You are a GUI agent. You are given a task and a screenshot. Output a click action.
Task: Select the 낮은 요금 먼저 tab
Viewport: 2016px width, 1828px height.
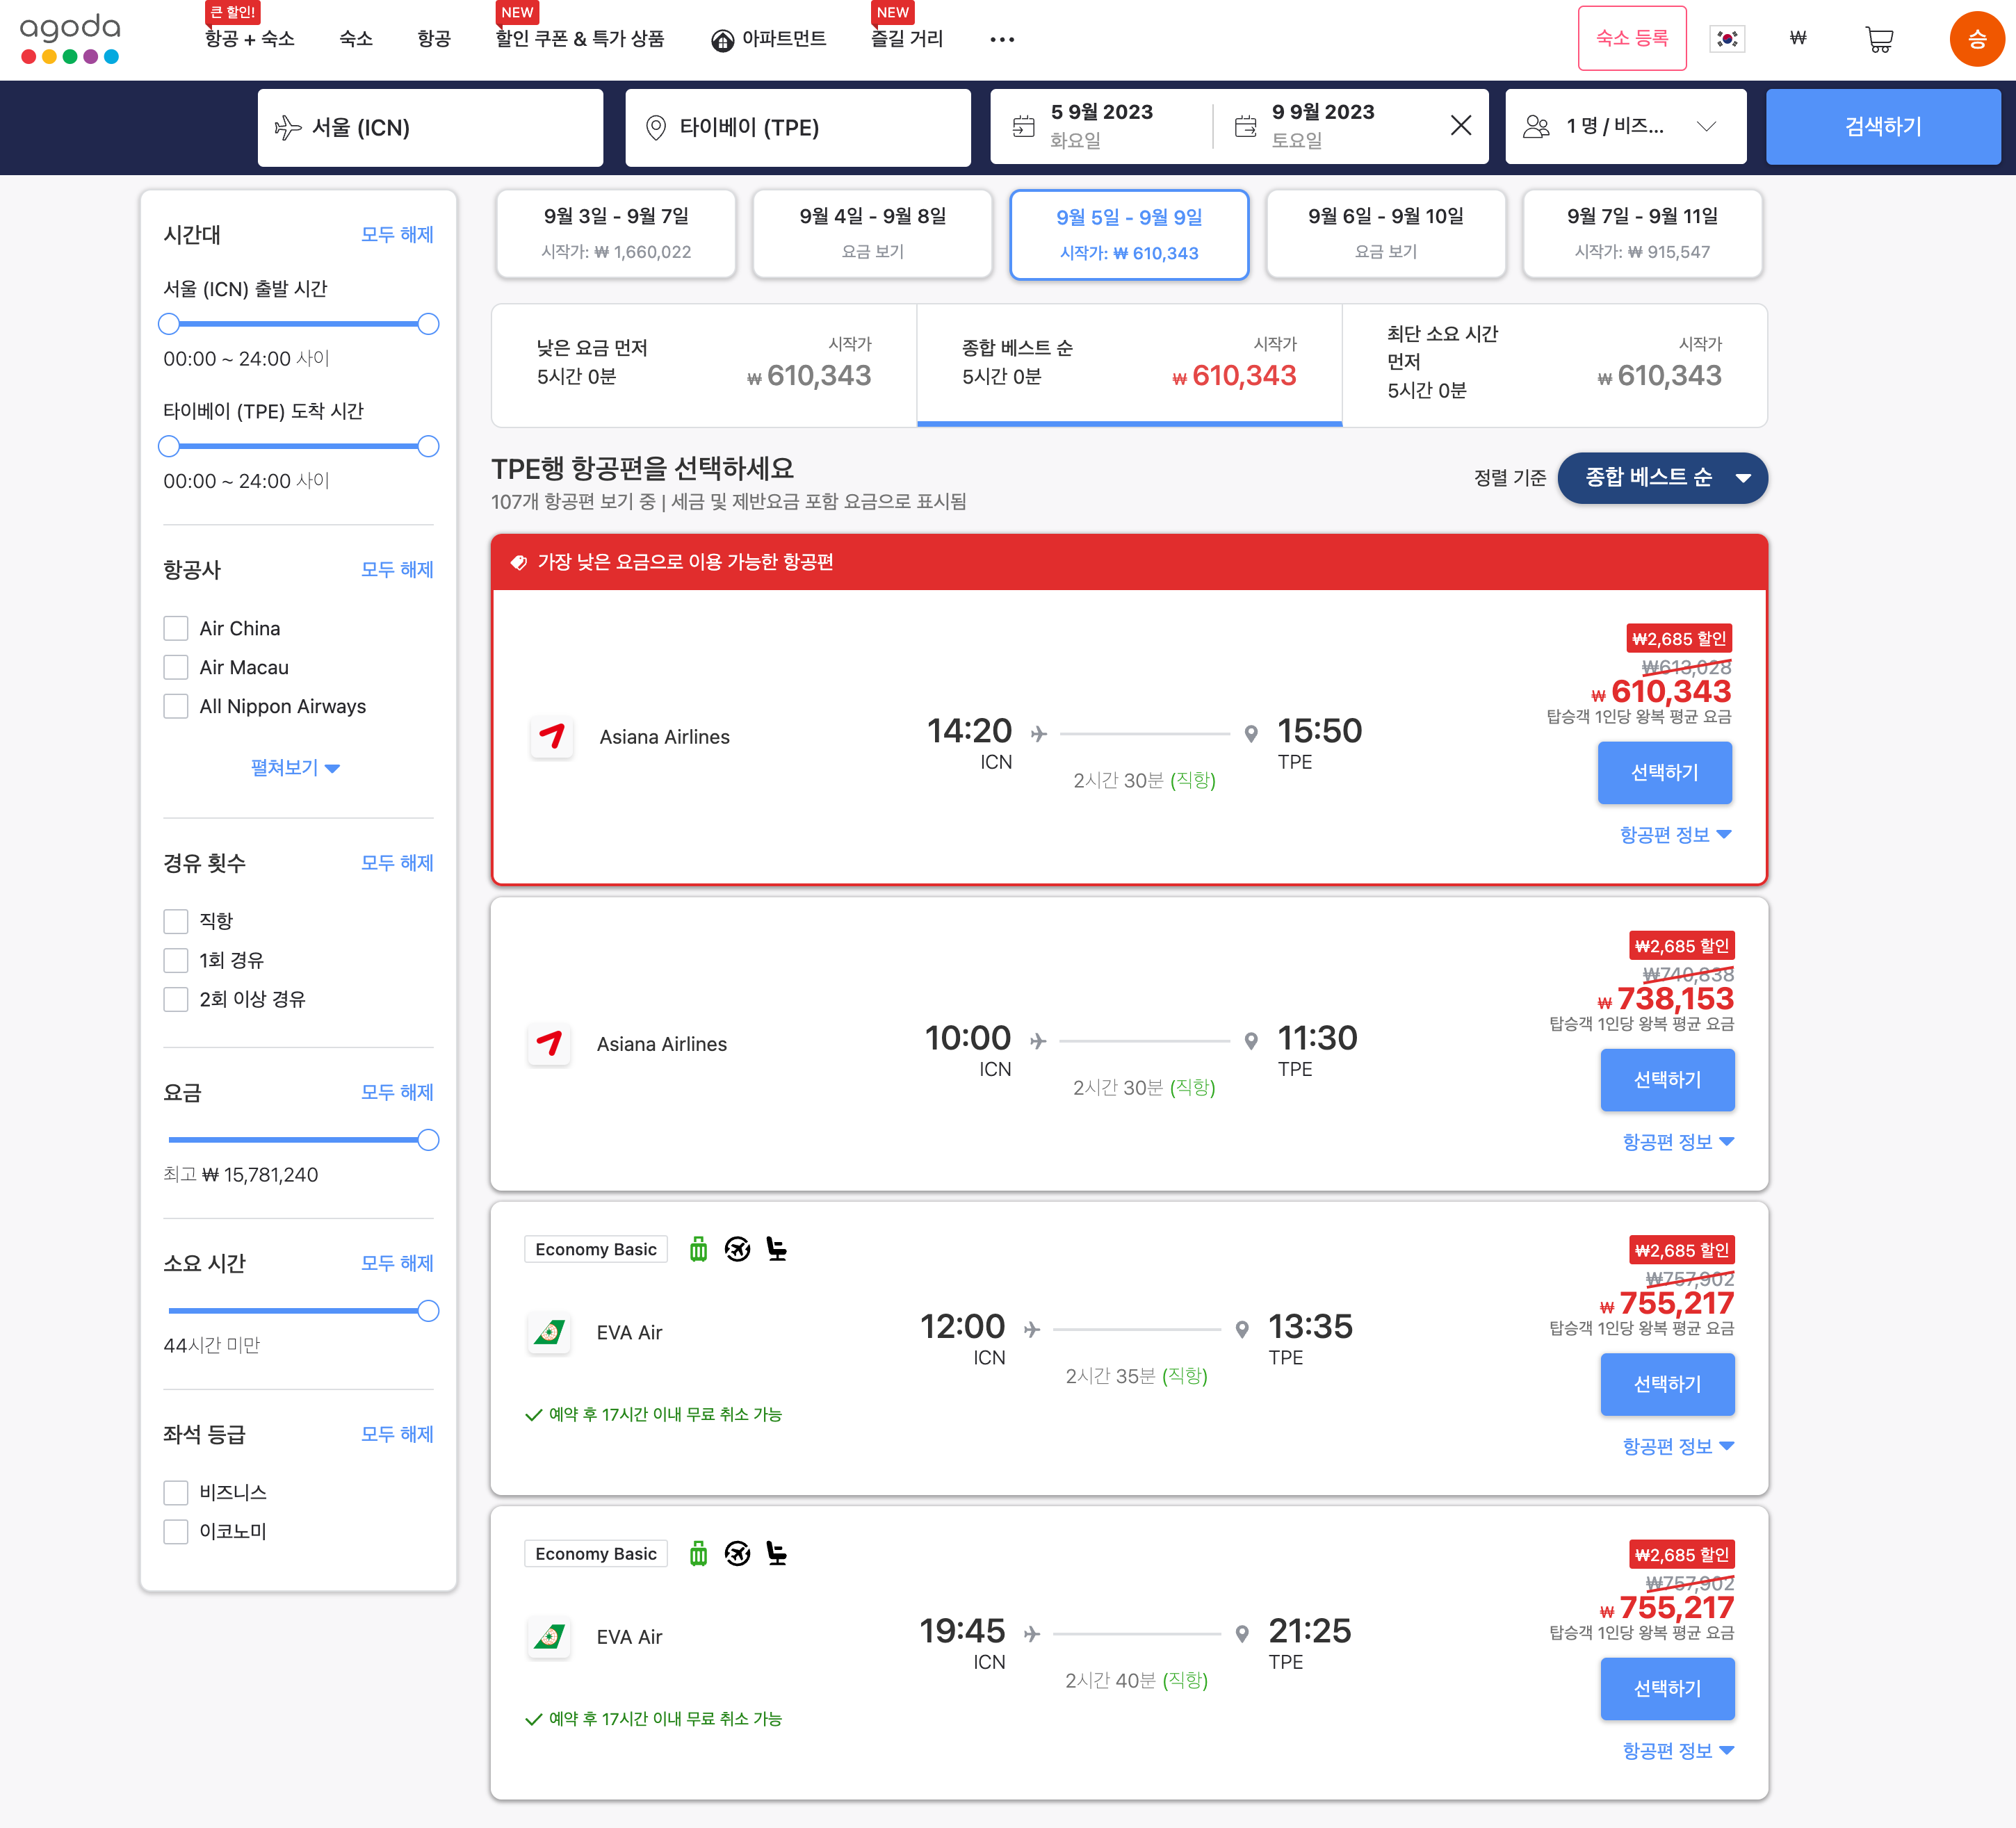click(704, 365)
